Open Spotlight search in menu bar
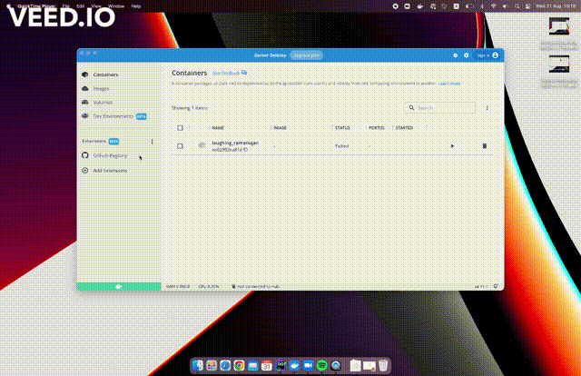 coord(517,6)
